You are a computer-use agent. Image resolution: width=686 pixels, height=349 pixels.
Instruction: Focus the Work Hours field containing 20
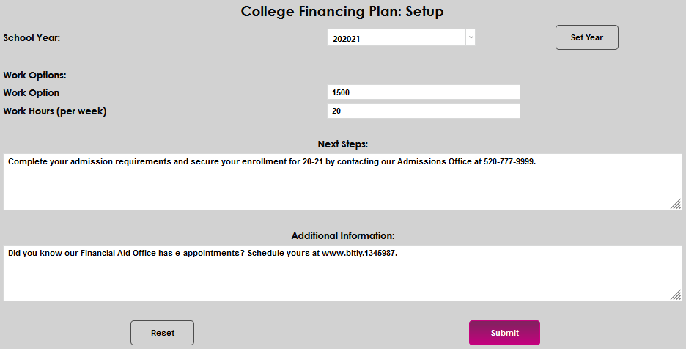click(x=423, y=111)
